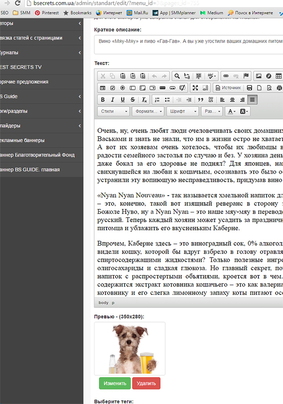Click the red Удалить button

(146, 383)
